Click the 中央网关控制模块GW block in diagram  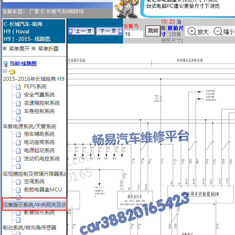(200, 194)
